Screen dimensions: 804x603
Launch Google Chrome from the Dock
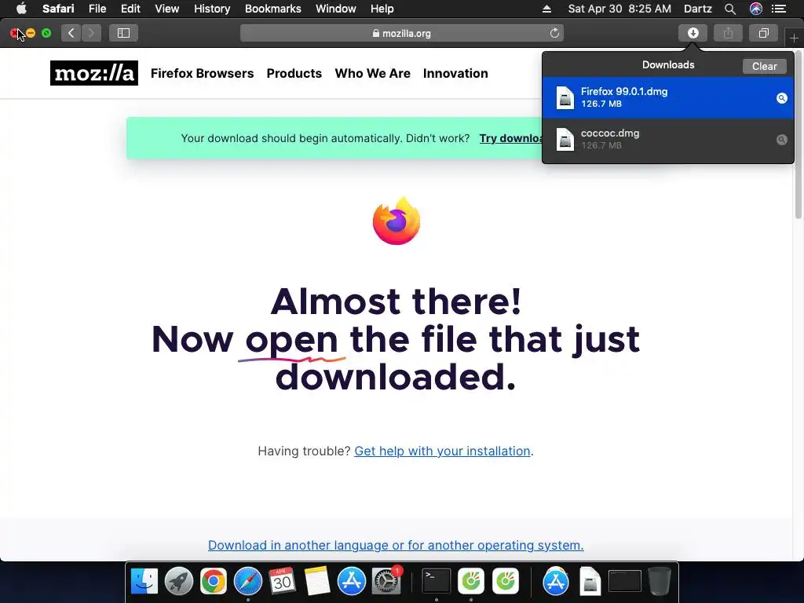point(214,582)
